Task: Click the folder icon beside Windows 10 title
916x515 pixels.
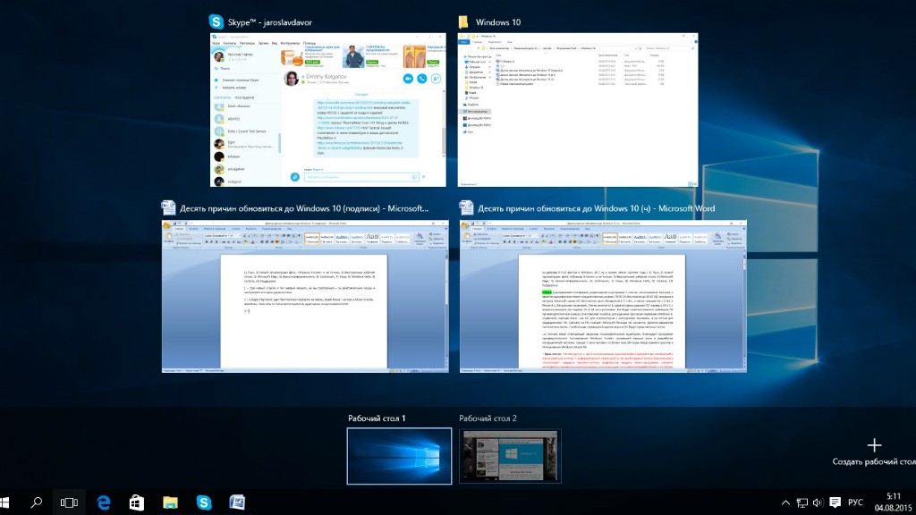Action: (463, 22)
